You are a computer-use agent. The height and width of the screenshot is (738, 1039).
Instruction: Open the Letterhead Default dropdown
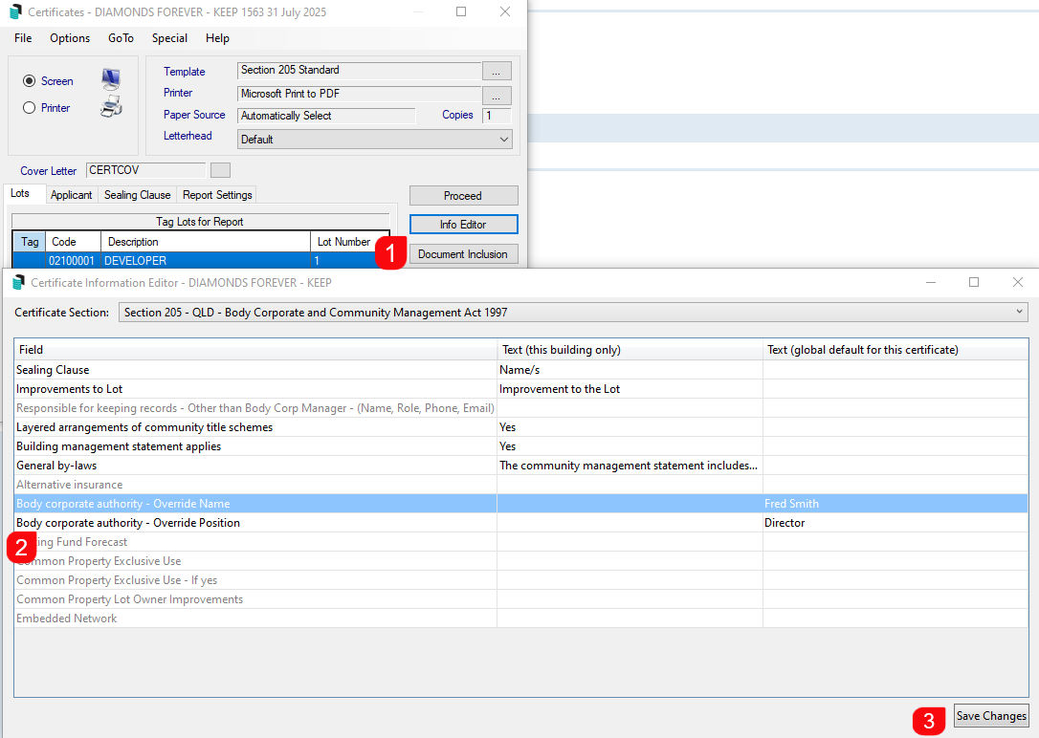tap(374, 139)
